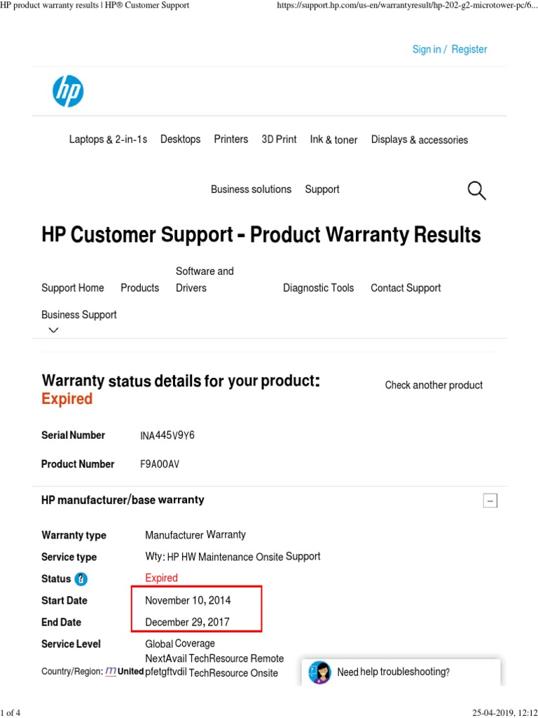Switch to Software and Drivers tab
This screenshot has height=718, width=538.
pos(205,279)
